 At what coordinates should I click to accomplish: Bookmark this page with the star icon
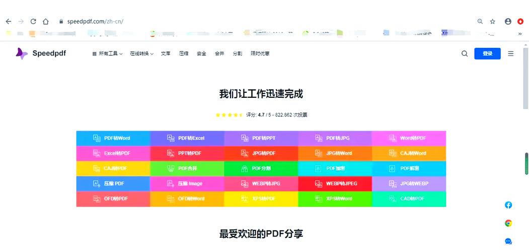coord(493,21)
